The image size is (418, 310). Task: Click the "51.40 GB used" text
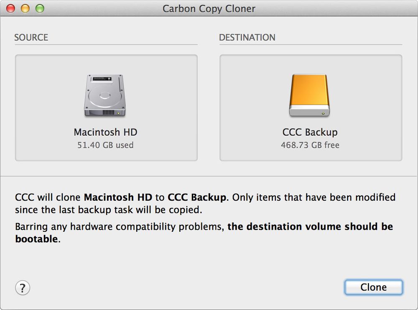[105, 145]
